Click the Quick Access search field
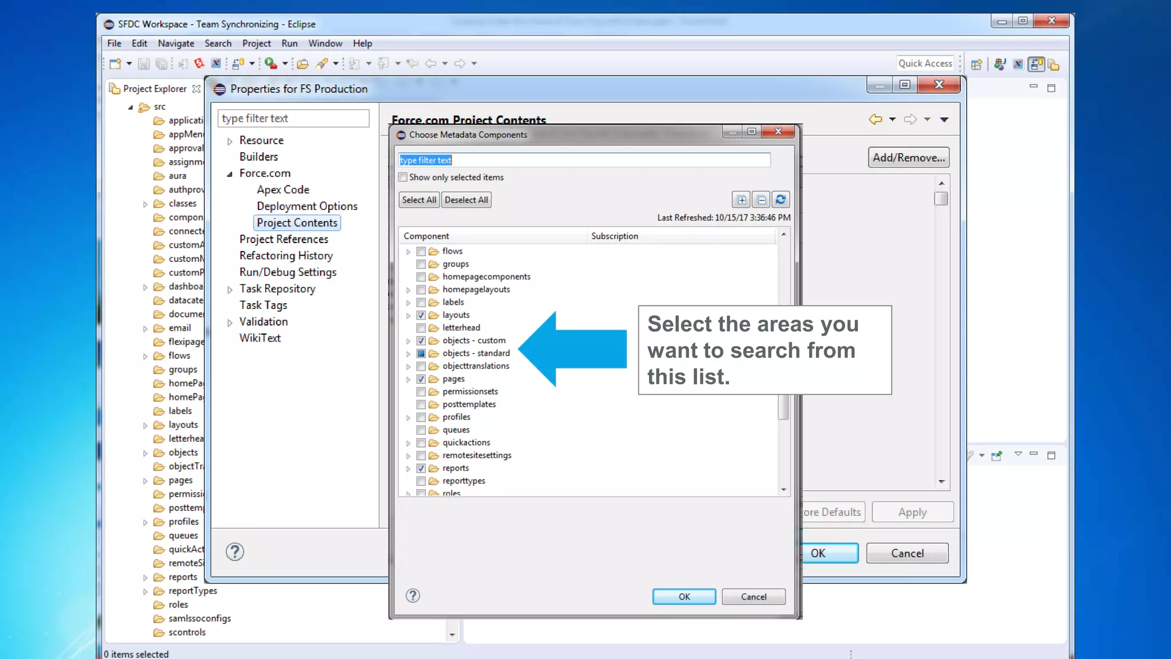The width and height of the screenshot is (1171, 659). click(x=925, y=63)
